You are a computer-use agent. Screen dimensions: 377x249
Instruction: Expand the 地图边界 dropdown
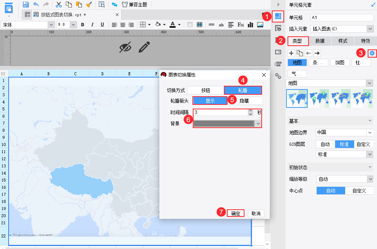click(x=370, y=132)
